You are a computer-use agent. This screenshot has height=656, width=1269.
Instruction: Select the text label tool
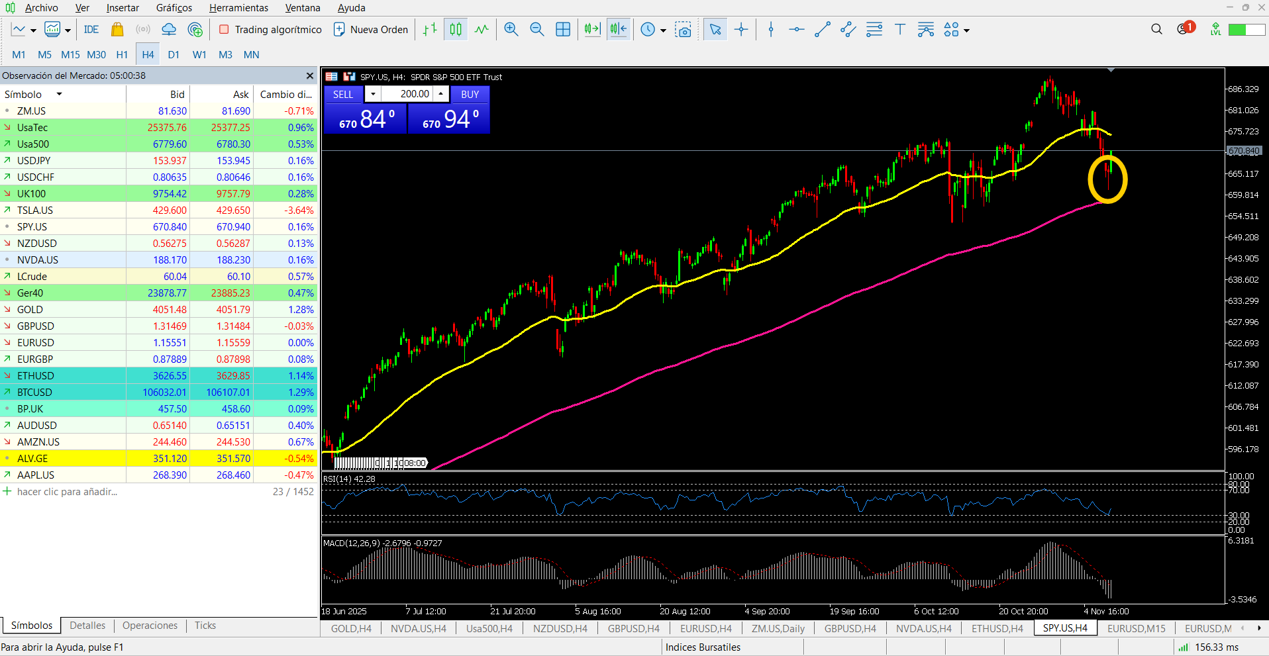(x=899, y=30)
